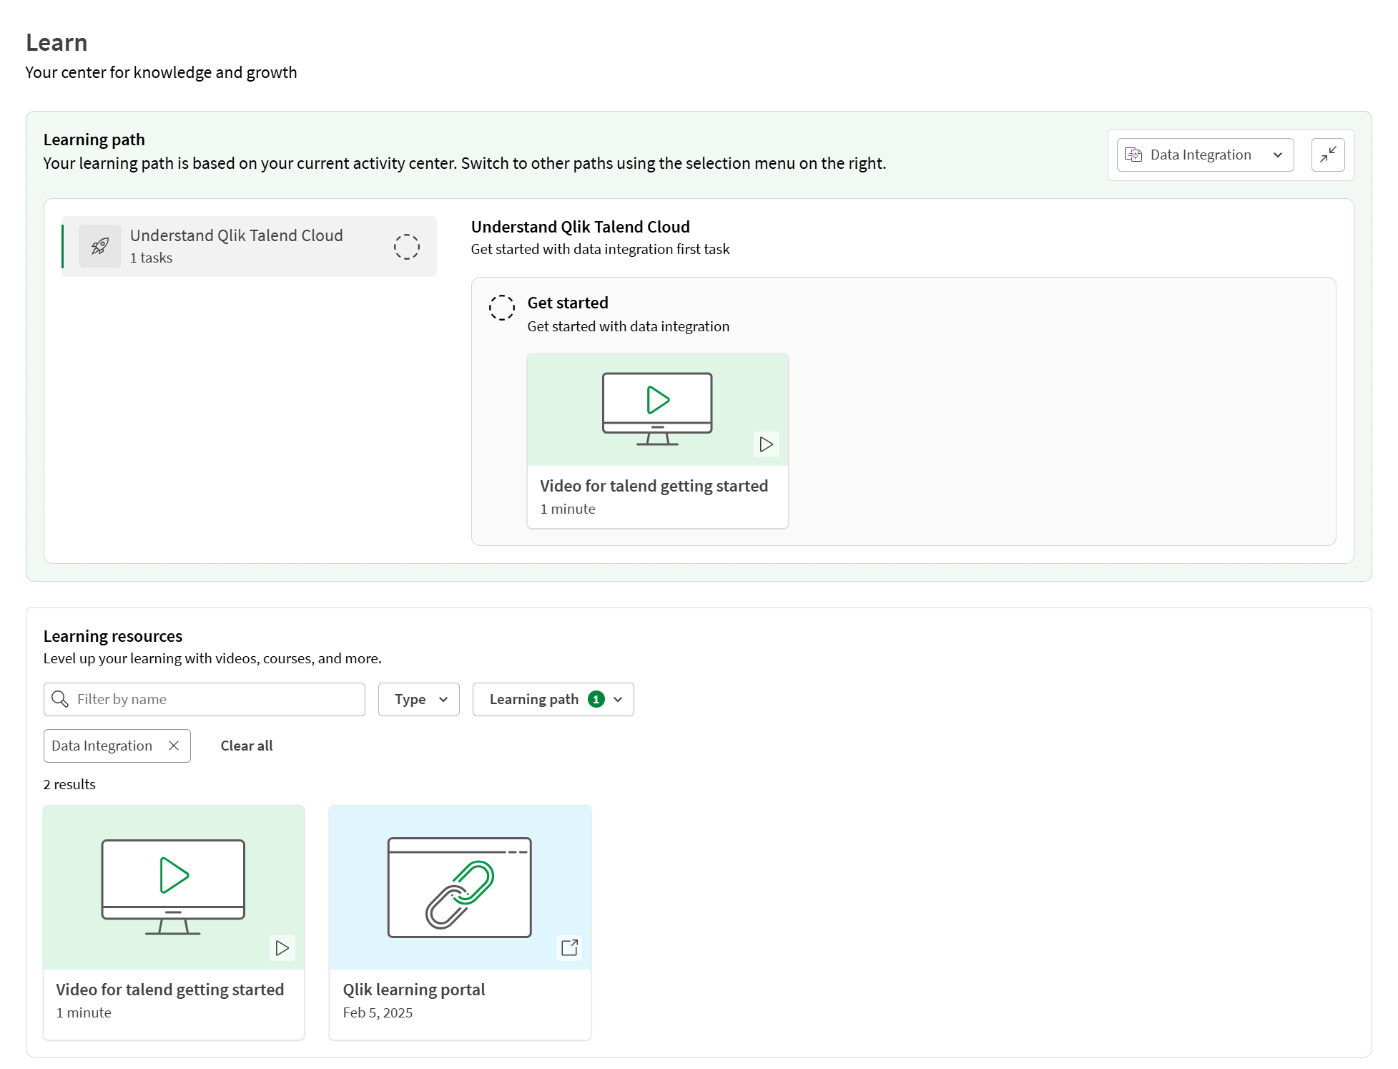This screenshot has height=1069, width=1398.
Task: Collapse the Learning path panel using the arrows icon
Action: (1329, 155)
